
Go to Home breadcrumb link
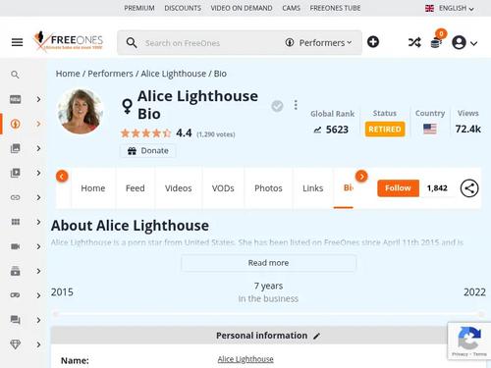[x=68, y=74]
